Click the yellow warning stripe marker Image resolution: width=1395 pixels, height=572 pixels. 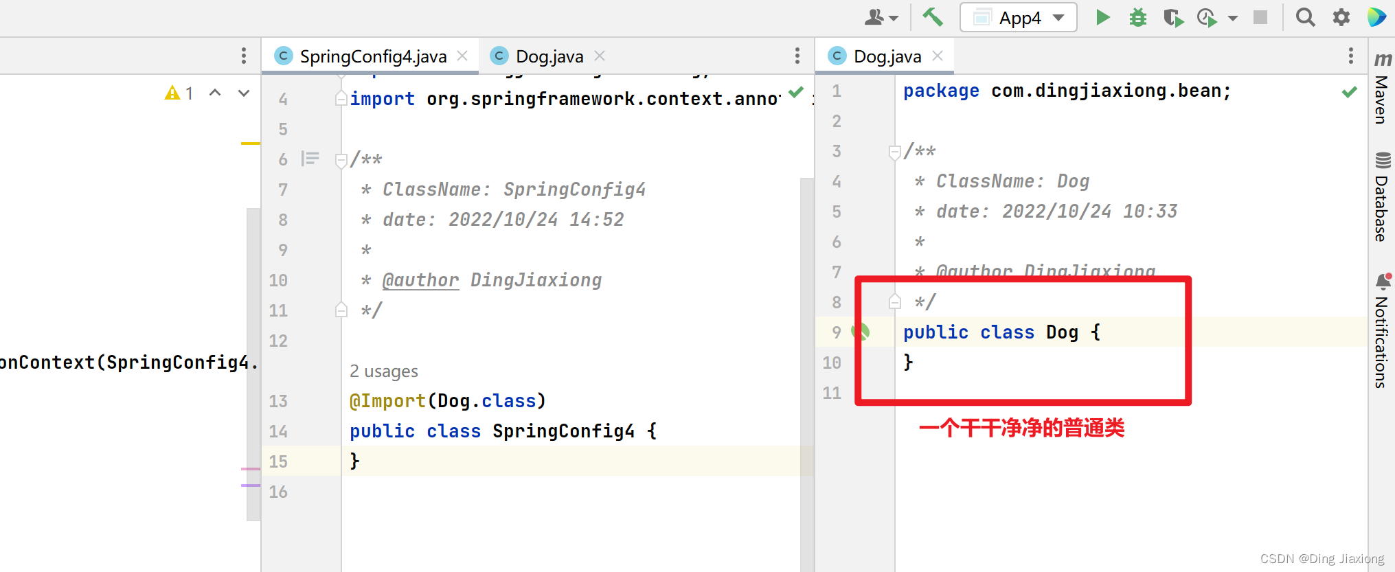(x=251, y=144)
